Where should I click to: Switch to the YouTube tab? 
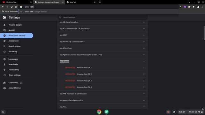(x=16, y=2)
